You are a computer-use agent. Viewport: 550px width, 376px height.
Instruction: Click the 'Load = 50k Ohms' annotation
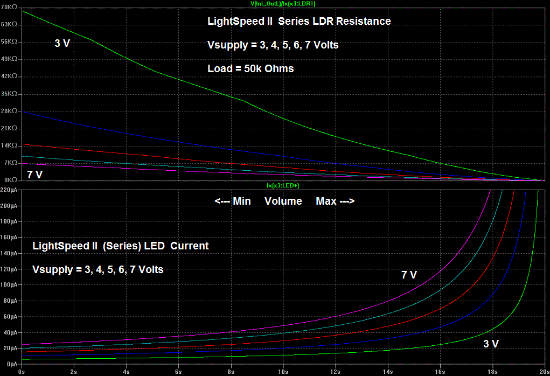click(250, 68)
